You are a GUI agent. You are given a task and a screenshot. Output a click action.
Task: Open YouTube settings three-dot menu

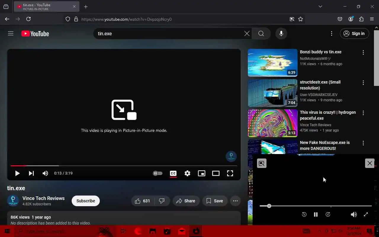click(332, 33)
